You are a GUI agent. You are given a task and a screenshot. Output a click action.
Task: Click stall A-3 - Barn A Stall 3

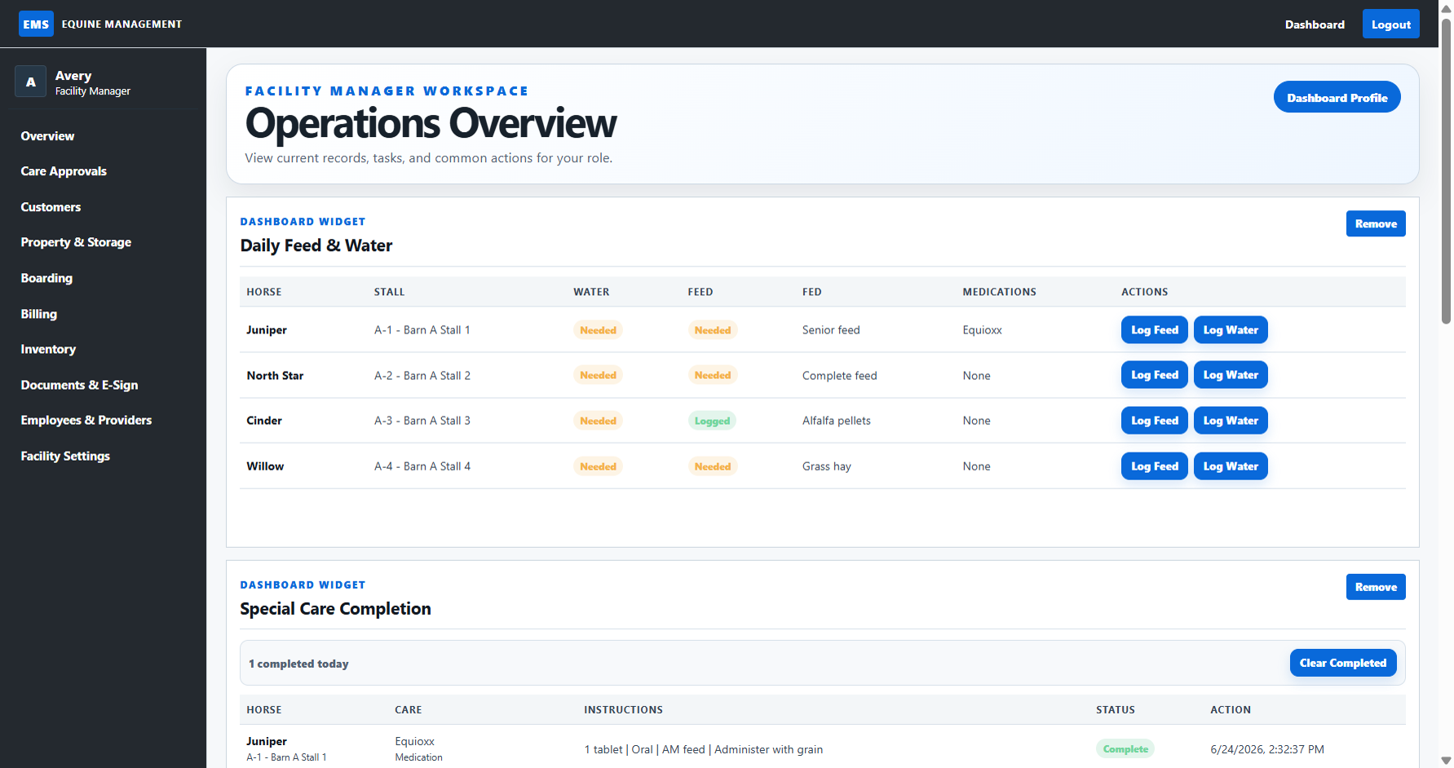point(422,421)
